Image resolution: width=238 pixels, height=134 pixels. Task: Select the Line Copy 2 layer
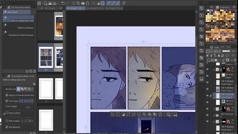tap(224, 96)
